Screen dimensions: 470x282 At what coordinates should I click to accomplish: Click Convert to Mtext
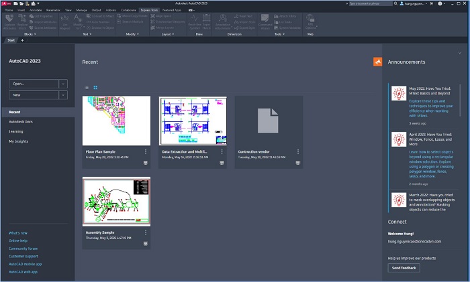[100, 16]
